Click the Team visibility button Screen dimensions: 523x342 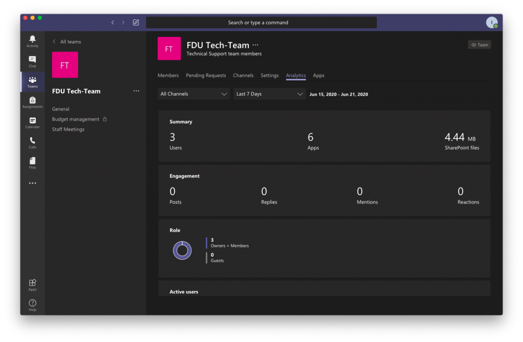coord(480,45)
